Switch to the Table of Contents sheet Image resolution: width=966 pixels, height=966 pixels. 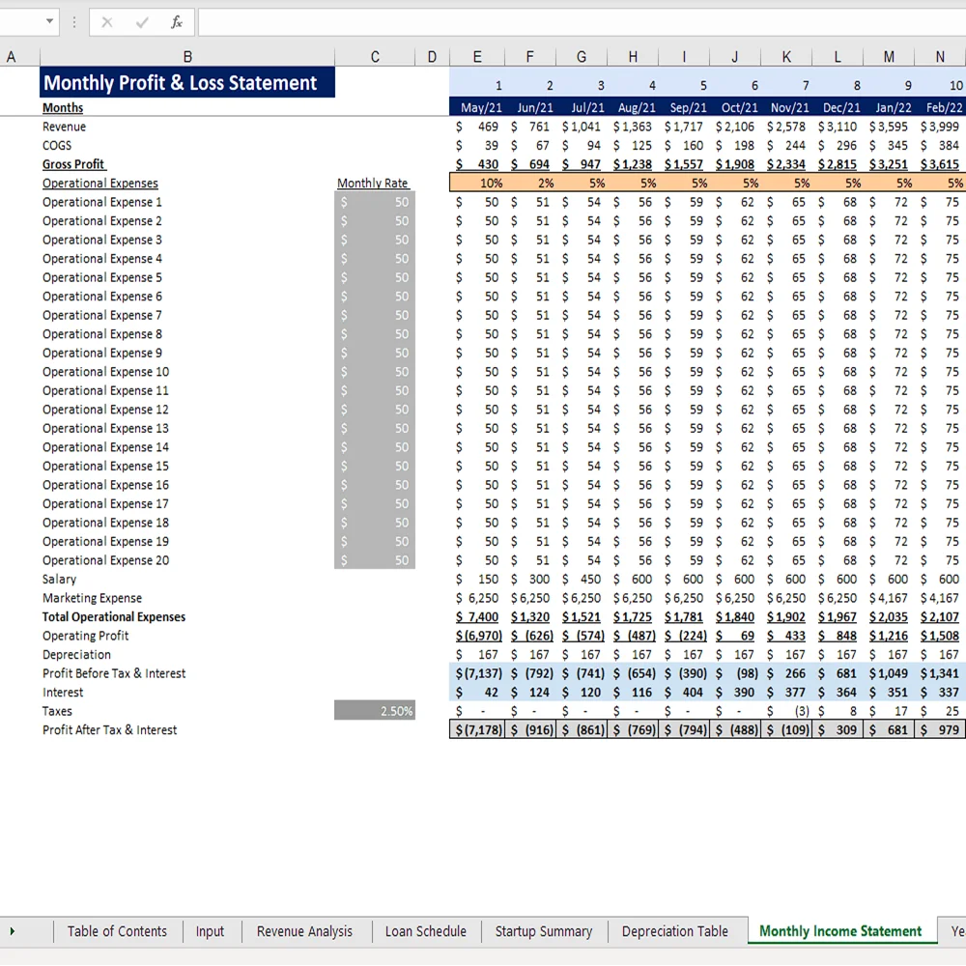pos(117,931)
